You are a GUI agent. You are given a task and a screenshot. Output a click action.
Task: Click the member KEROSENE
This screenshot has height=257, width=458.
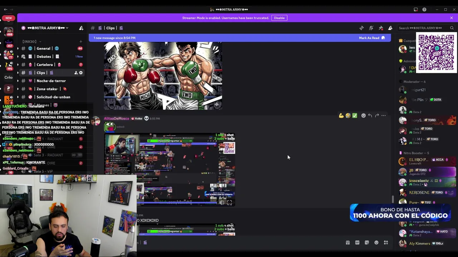pos(426,192)
